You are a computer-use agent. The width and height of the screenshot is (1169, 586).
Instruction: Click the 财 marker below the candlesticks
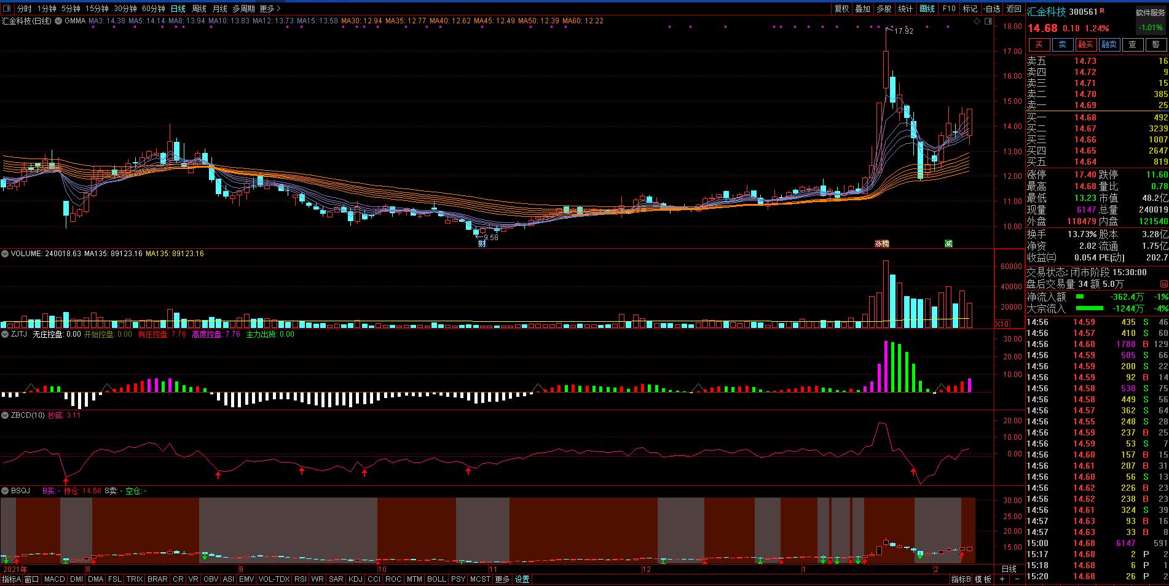(482, 244)
